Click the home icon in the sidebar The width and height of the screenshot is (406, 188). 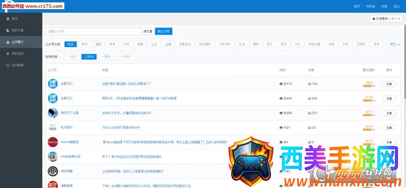8,19
